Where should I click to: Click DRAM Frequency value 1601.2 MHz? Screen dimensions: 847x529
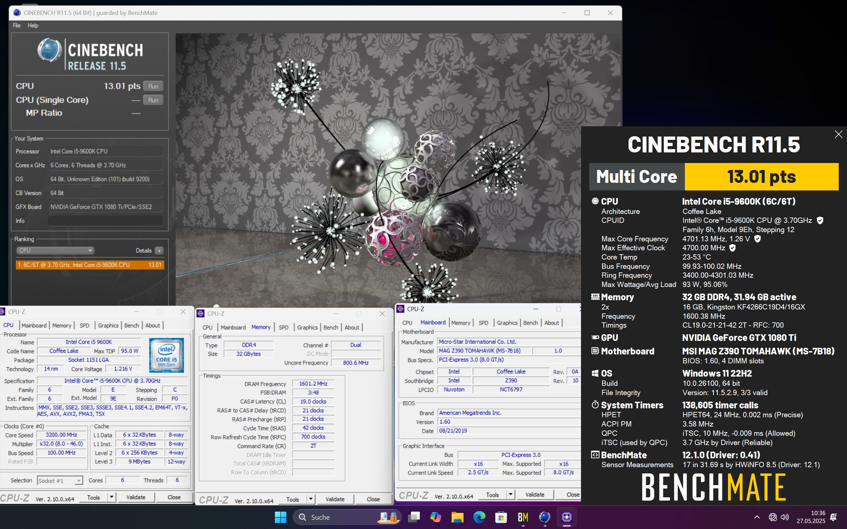(313, 384)
